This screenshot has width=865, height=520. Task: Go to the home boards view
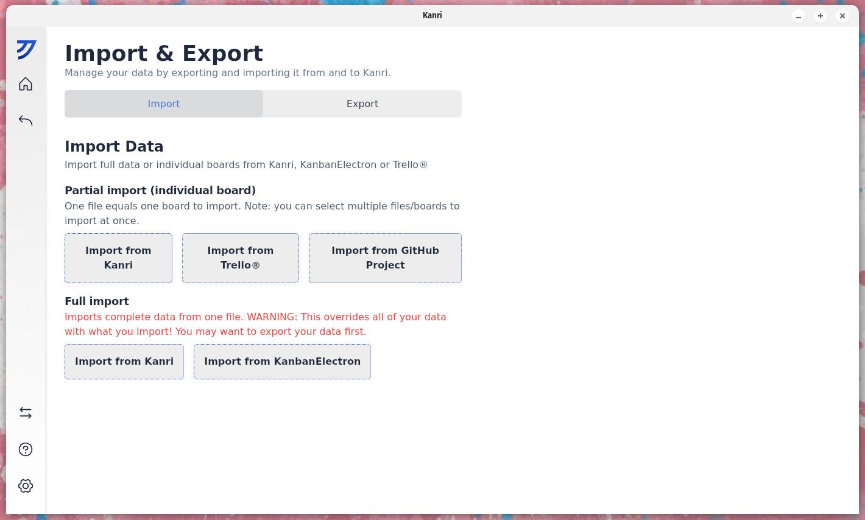click(x=26, y=84)
